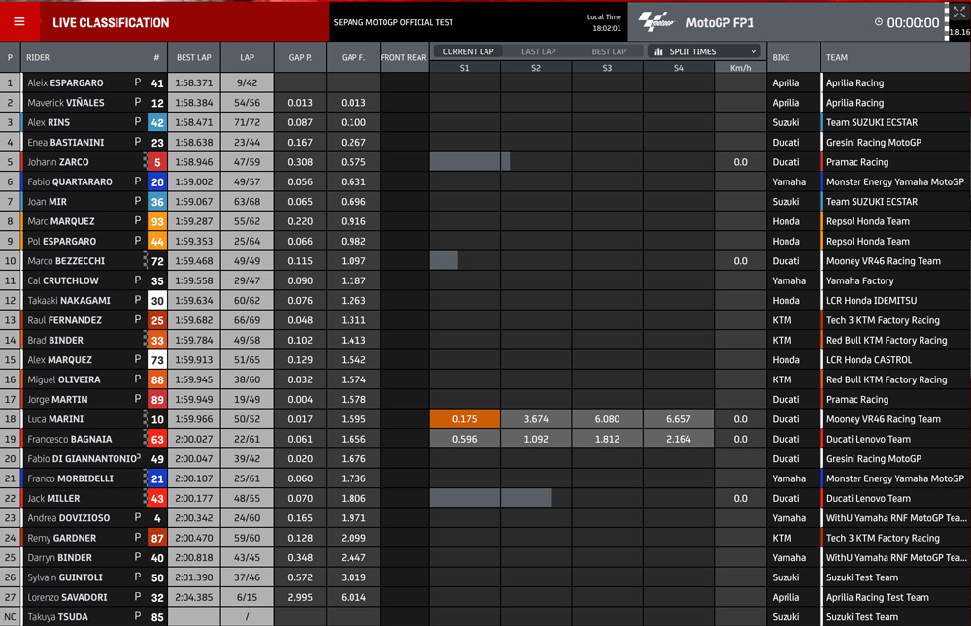Click Remy GARDNER number 87 badge
971x626 pixels.
click(x=157, y=538)
